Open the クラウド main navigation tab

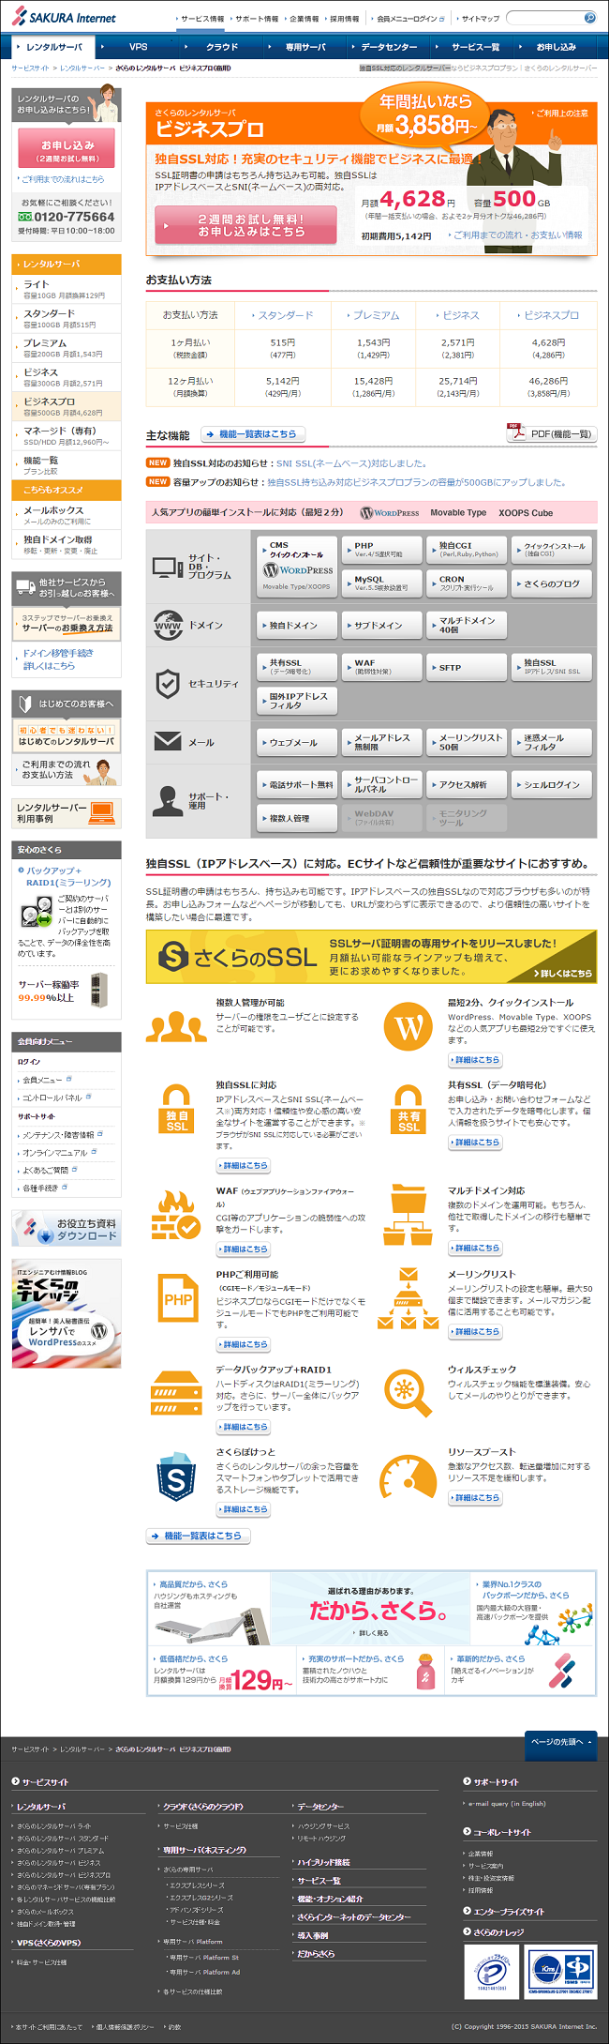click(x=222, y=46)
